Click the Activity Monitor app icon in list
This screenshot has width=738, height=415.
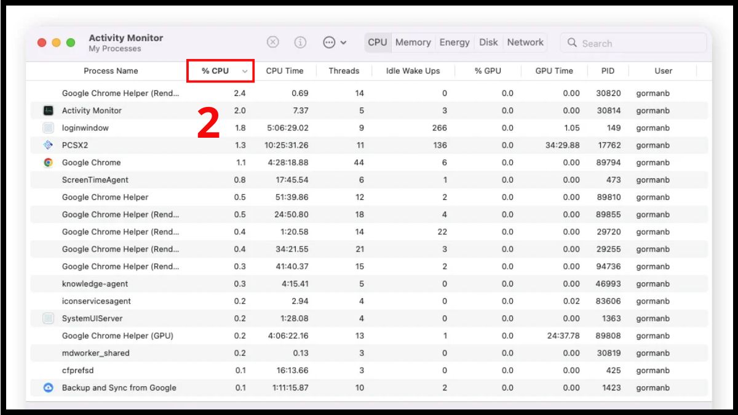(x=49, y=111)
